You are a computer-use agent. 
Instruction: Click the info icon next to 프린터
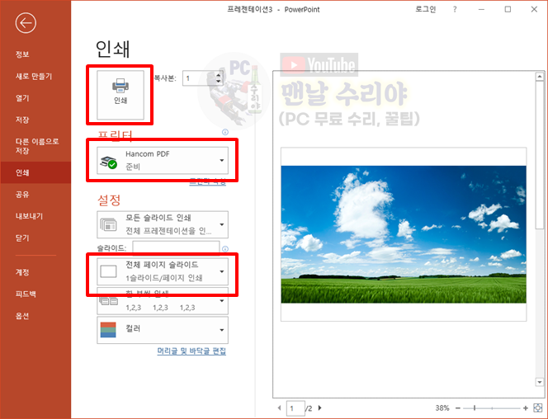[x=225, y=132]
